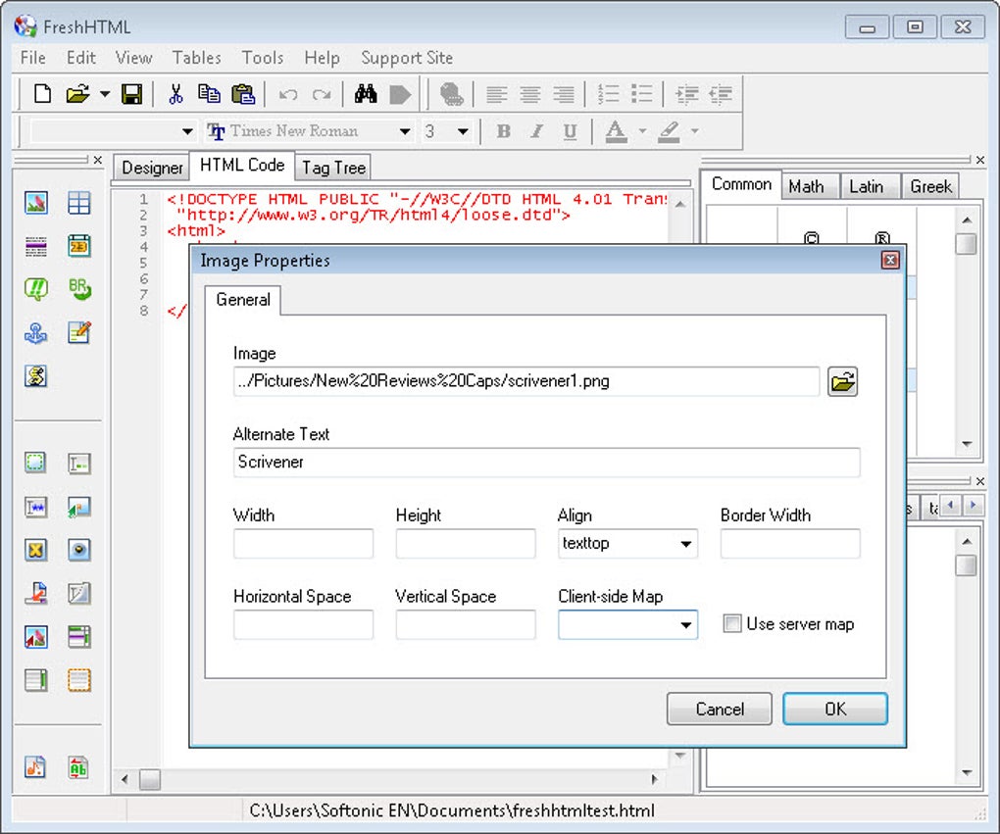Click the calendar date icon
The height and width of the screenshot is (834, 1000).
[x=79, y=246]
